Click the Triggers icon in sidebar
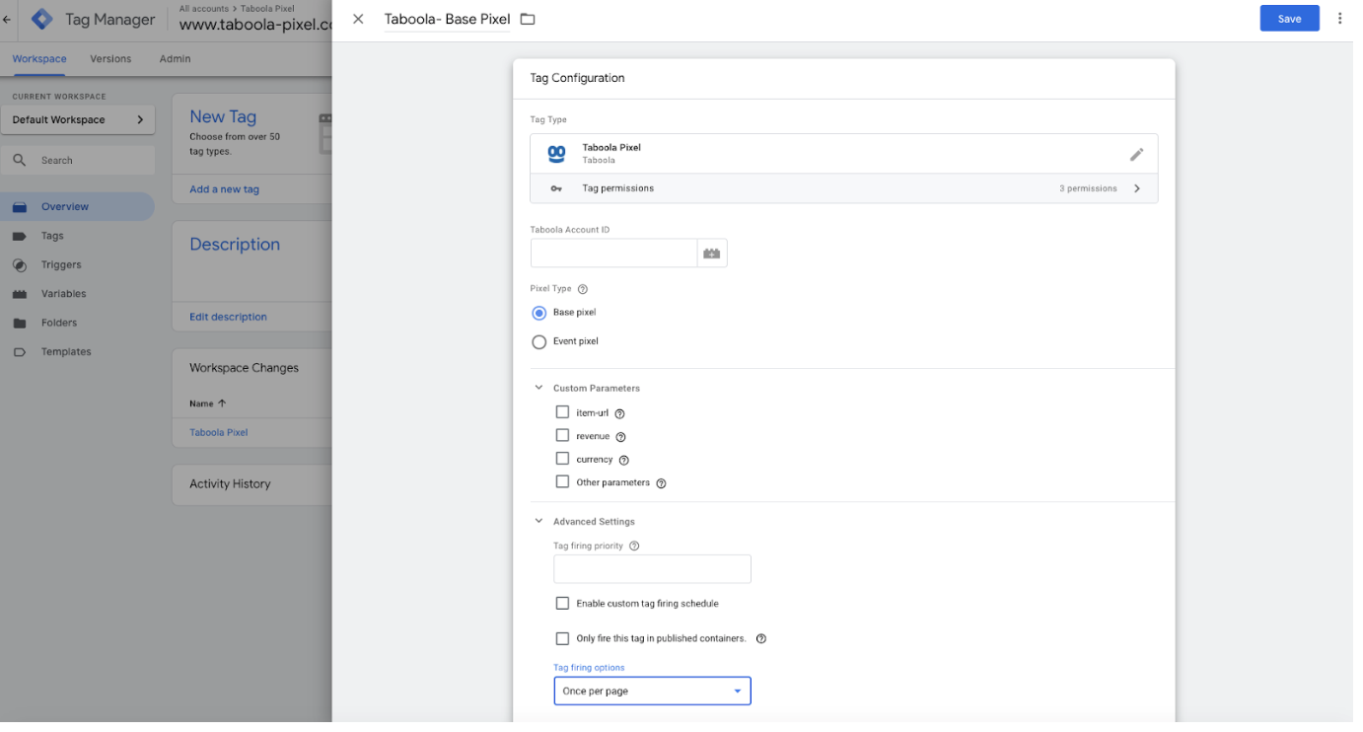Viewport: 1363px width, 732px height. (x=20, y=265)
